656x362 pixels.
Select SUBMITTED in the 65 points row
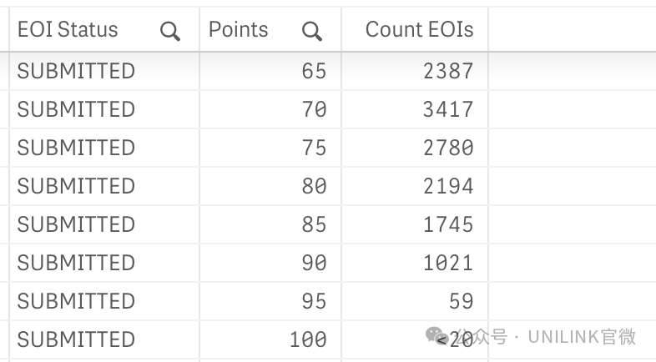[x=76, y=71]
